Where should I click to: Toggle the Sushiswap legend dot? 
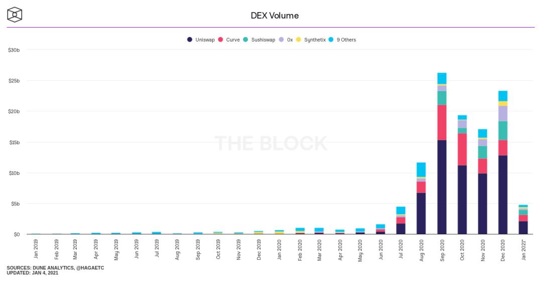(x=246, y=40)
